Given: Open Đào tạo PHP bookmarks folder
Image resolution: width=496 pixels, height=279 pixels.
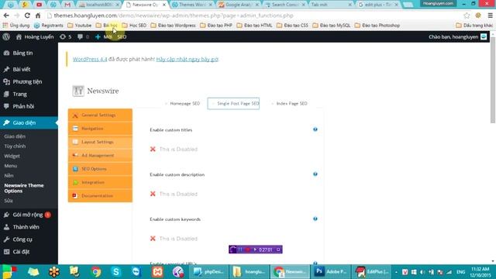Looking at the screenshot, I should [216, 26].
